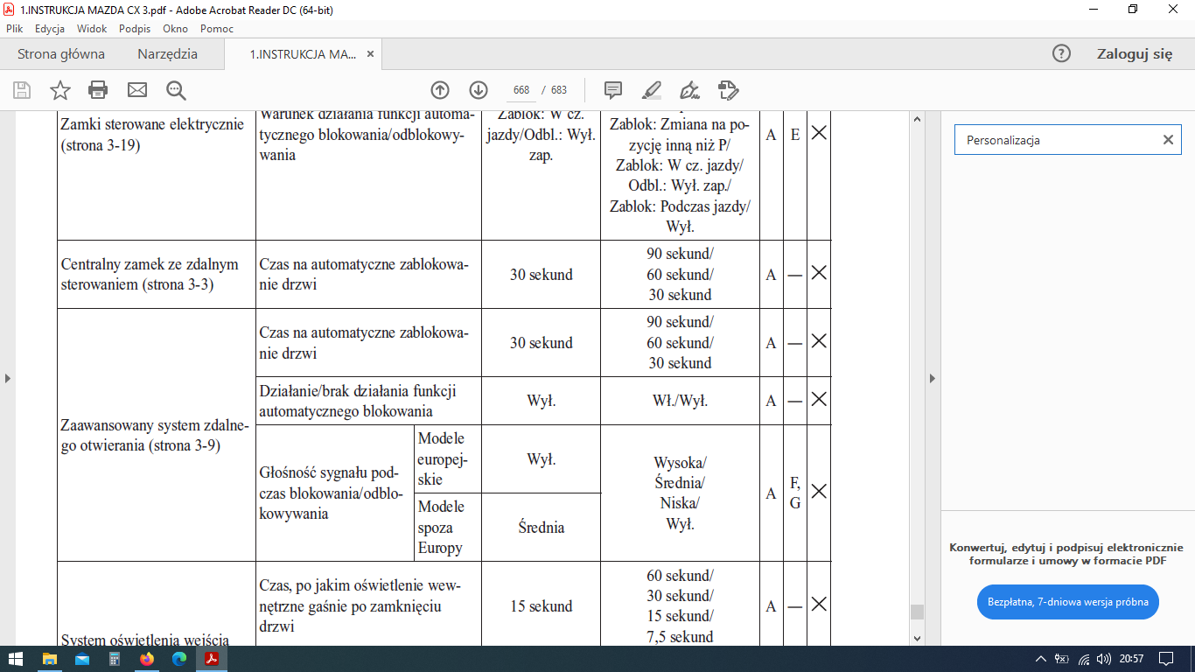Viewport: 1195px width, 672px height.
Task: Open the Find text magnifier tool
Action: coord(176,90)
